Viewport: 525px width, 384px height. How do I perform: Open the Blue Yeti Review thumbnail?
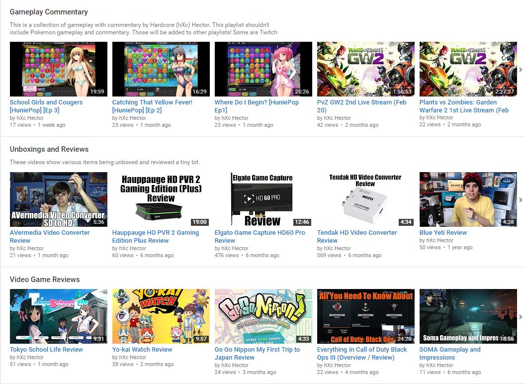click(468, 199)
